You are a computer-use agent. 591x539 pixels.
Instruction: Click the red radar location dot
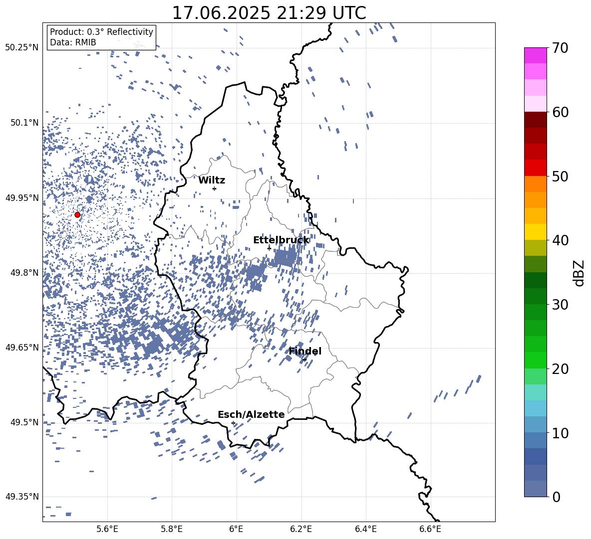point(77,215)
